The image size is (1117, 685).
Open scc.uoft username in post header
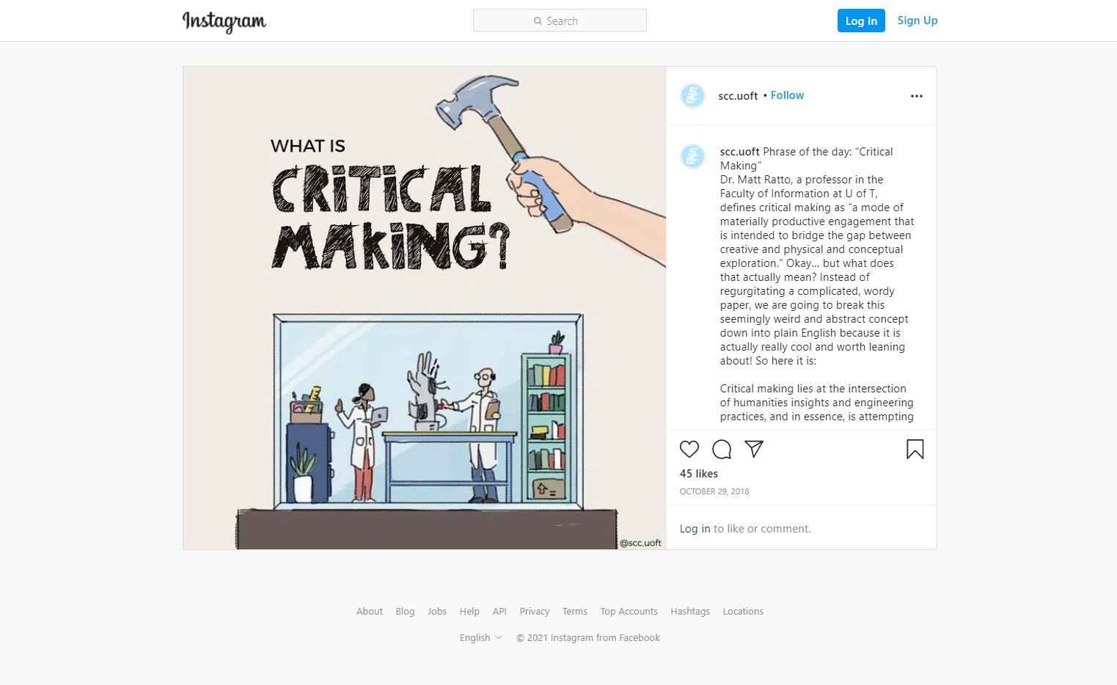coord(738,96)
